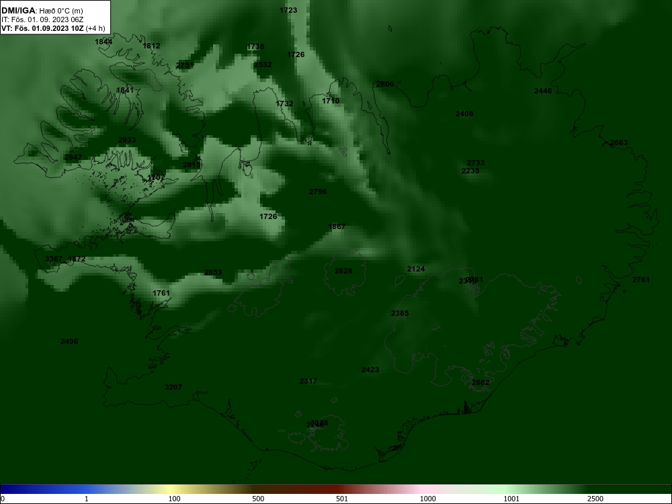The width and height of the screenshot is (672, 504).
Task: Select the 2235 value
Action: coord(470,171)
